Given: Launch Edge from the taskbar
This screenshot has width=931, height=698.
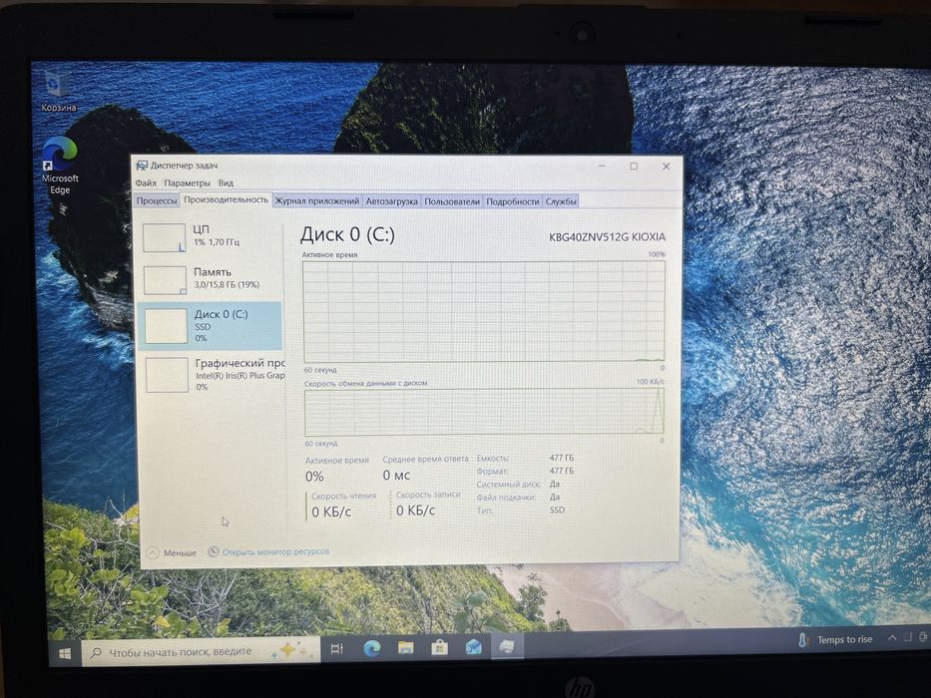Looking at the screenshot, I should (x=371, y=648).
